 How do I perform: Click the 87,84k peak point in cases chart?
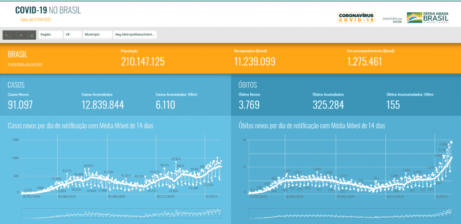pyautogui.click(x=176, y=162)
